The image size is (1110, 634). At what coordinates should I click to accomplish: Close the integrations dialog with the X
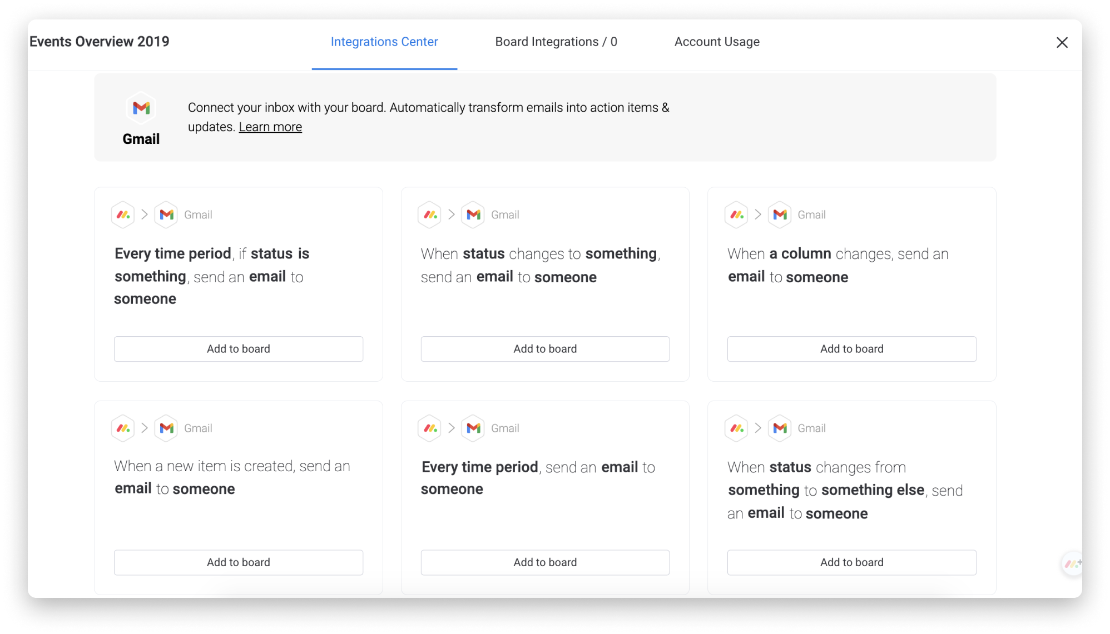coord(1062,42)
